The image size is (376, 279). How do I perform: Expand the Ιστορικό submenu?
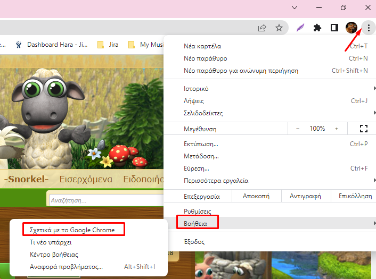pyautogui.click(x=270, y=89)
